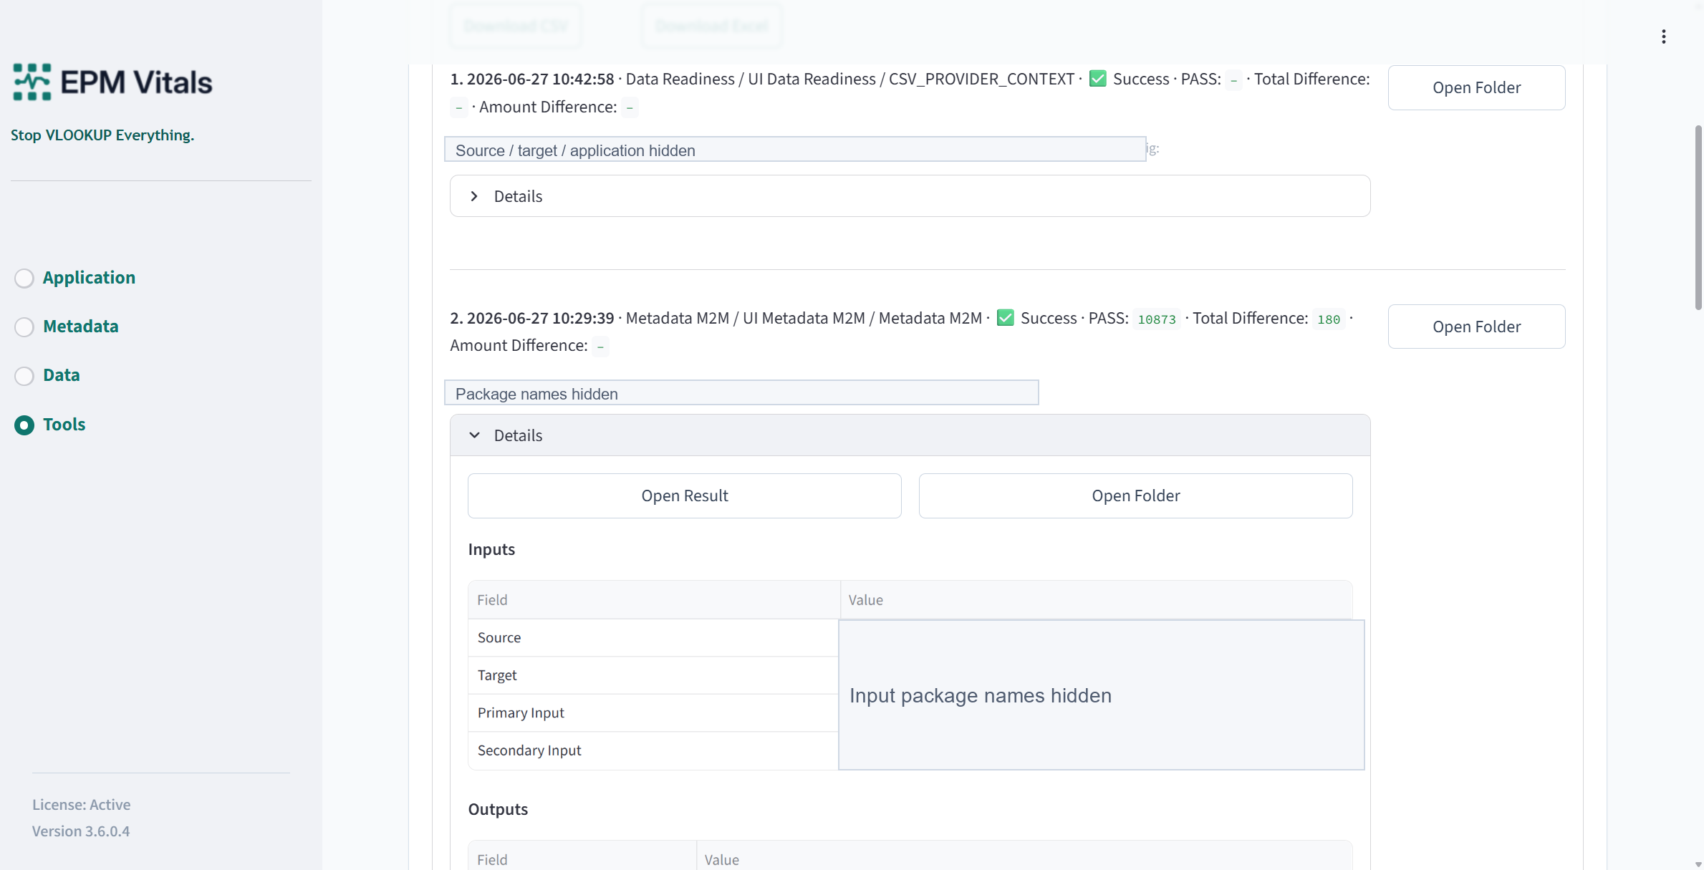
Task: Click the Total Difference value 180
Action: 1329,319
